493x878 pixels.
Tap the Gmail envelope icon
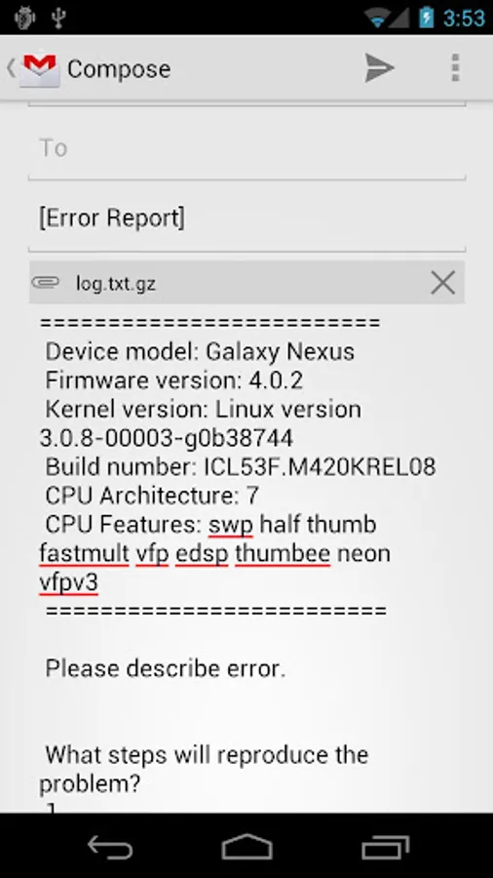(x=39, y=69)
